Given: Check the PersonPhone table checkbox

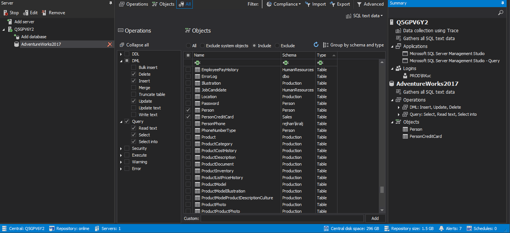Looking at the screenshot, I should click(188, 124).
